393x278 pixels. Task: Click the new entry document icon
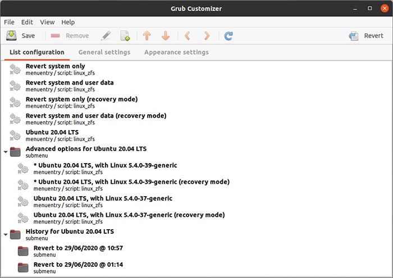(125, 36)
